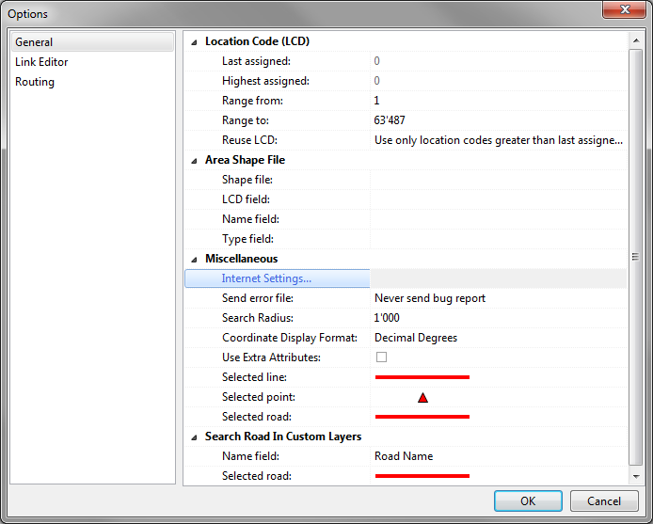Collapse Search Road In Custom Layers section
The image size is (653, 524).
coord(195,437)
